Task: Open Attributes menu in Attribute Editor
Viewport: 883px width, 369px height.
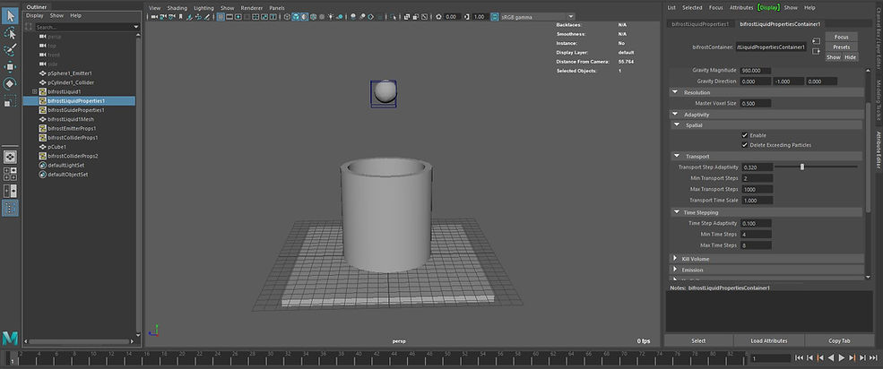Action: tap(741, 8)
